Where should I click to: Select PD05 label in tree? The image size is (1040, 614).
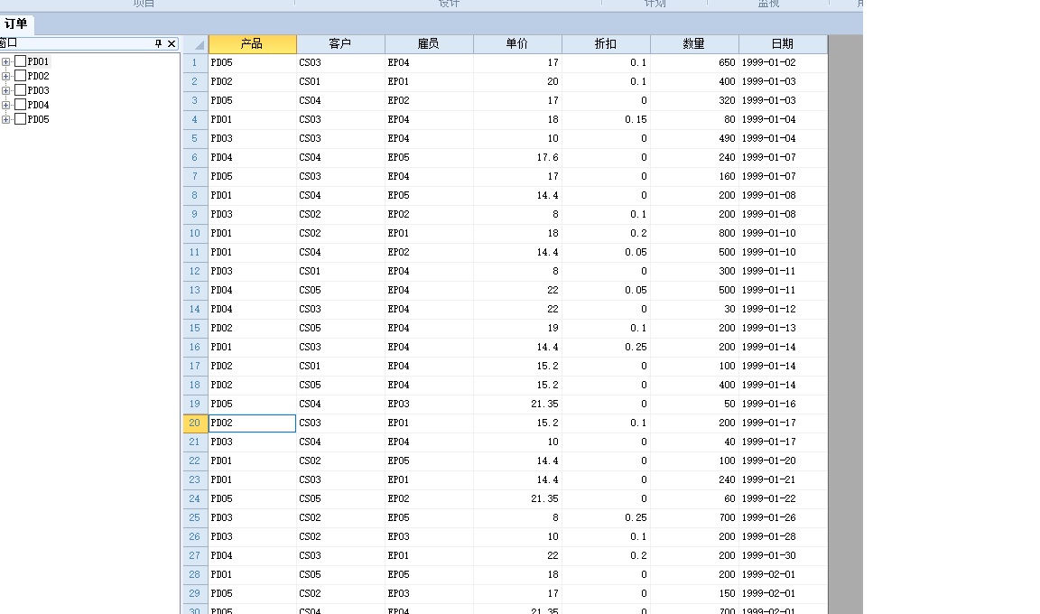[39, 120]
